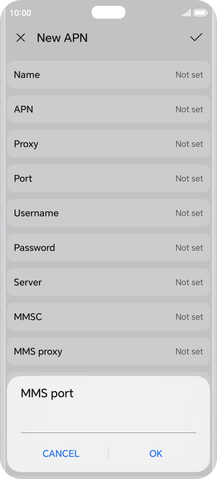Tap the Not set value beside Name

coord(189,75)
